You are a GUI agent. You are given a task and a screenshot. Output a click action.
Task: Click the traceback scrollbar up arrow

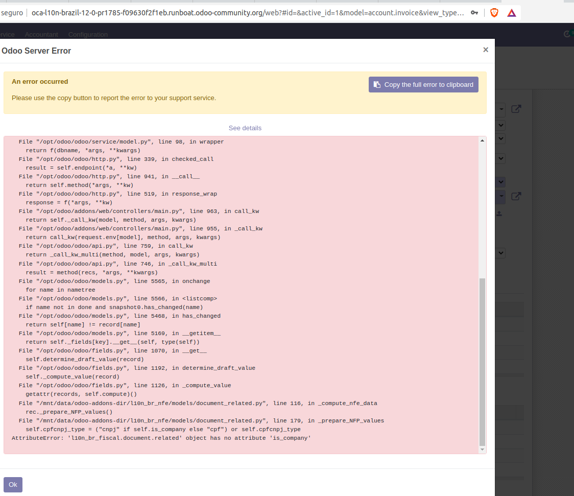point(482,140)
